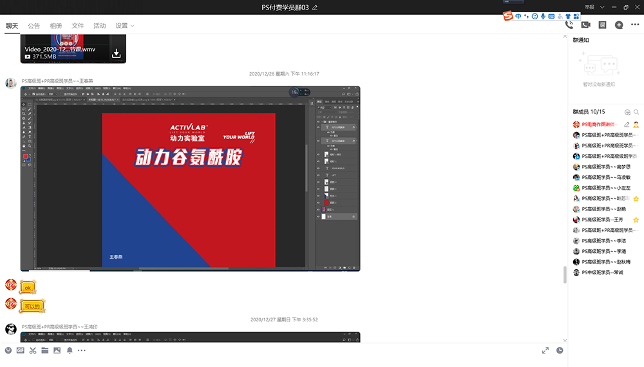Search group members with magnifier icon
The image size is (644, 367).
coord(636,111)
